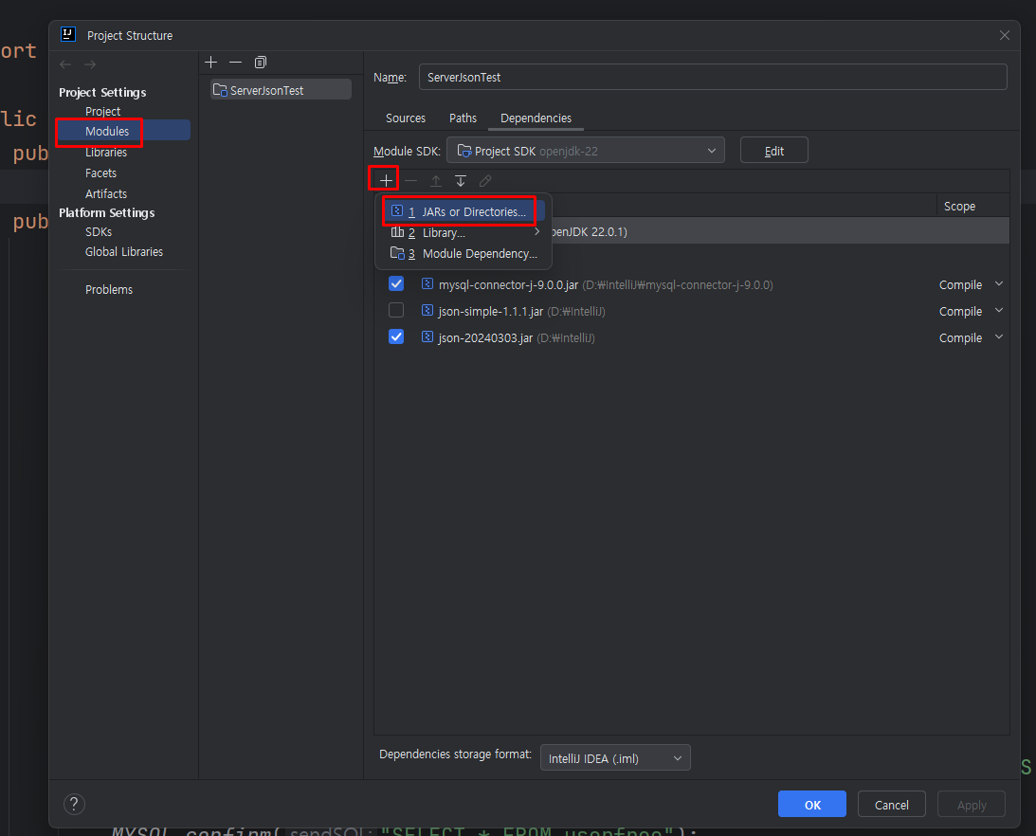Click the module Name input field
Viewport: 1036px width, 836px height.
713,78
